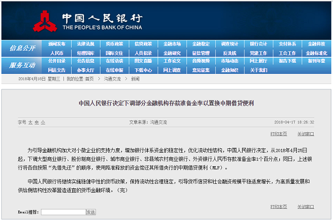Open the 新闻发布 menu item
This screenshot has height=220, width=333.
pos(57,44)
